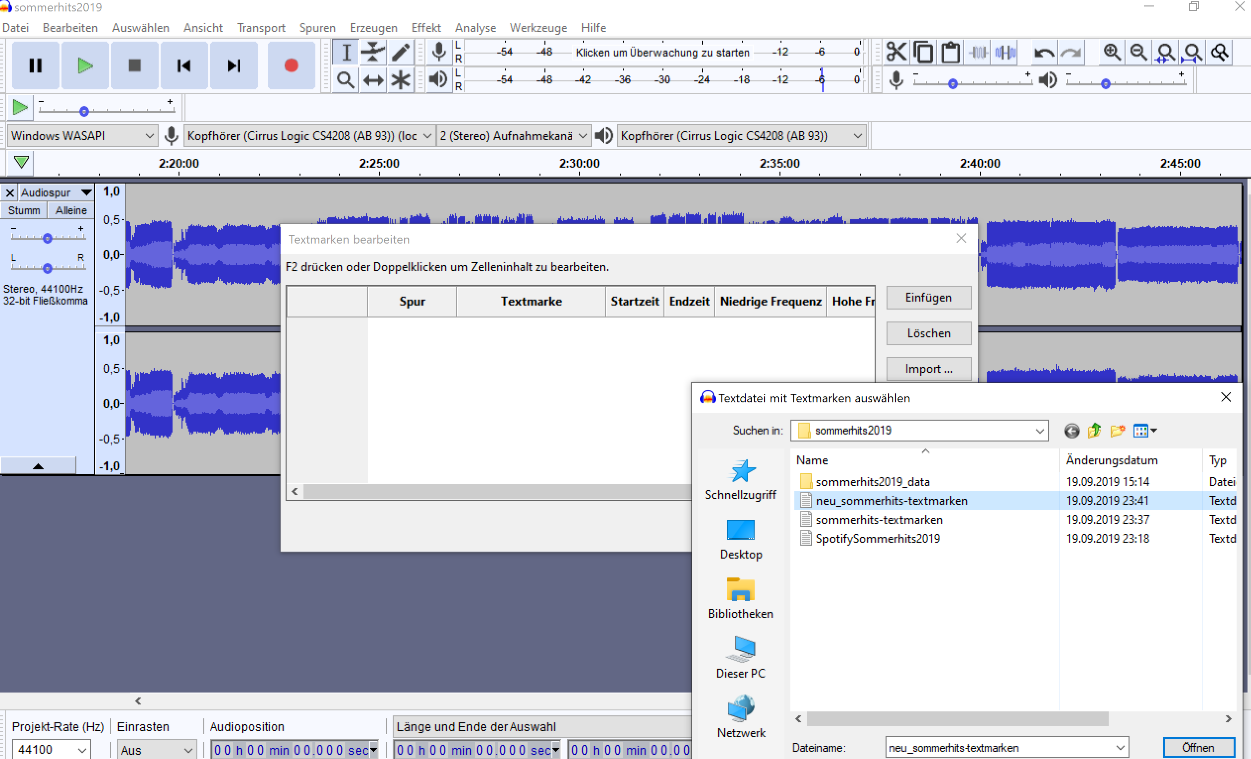Toggle the Stumm (mute) button on the track
This screenshot has width=1251, height=759.
[x=24, y=210]
